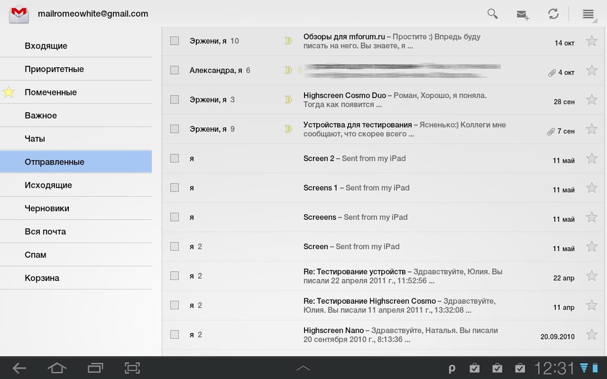Open the overflow menu icon
The width and height of the screenshot is (607, 379).
pyautogui.click(x=588, y=14)
